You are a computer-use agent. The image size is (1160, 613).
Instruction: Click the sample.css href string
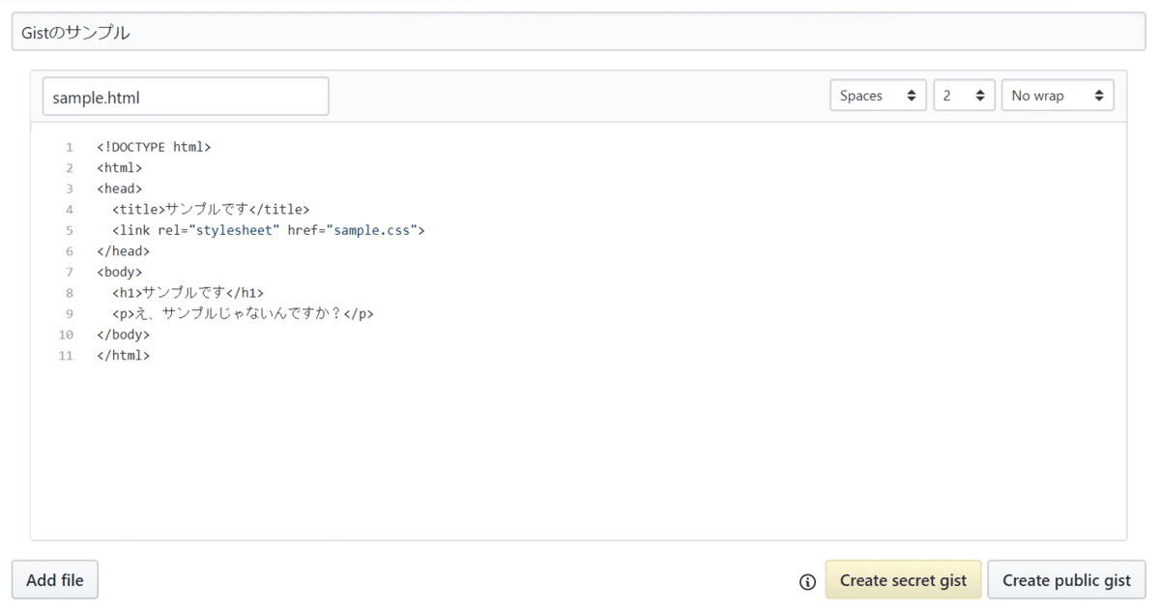[376, 231]
